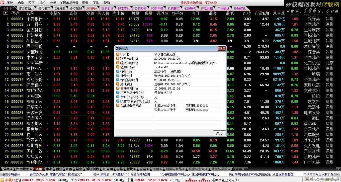This screenshot has height=182, width=341.
Task: Click the 高级行情_上海电信1 status bar entry
Action: (x=225, y=180)
